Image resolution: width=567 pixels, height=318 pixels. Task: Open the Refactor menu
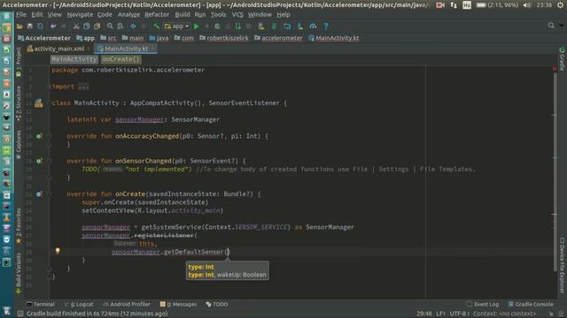click(x=157, y=15)
